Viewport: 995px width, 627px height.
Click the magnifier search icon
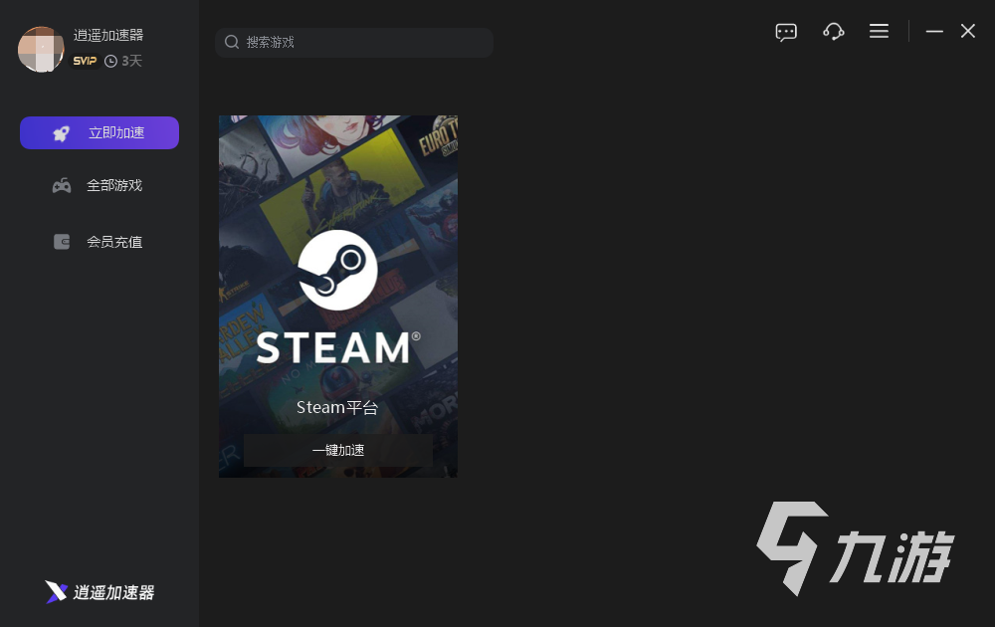[x=232, y=42]
